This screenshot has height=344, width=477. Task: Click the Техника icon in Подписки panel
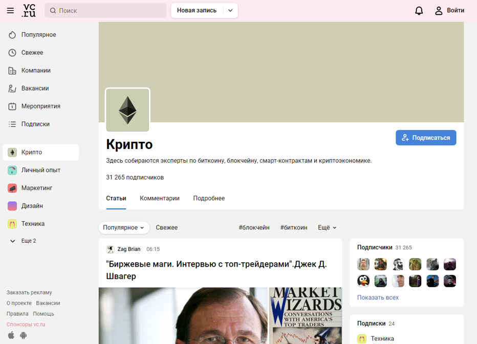point(362,338)
